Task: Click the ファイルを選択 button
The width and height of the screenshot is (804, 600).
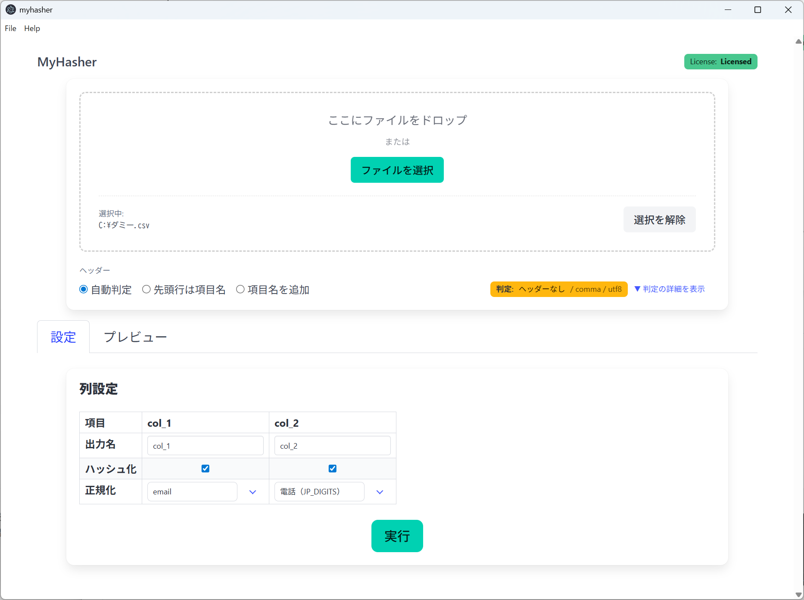Action: [397, 170]
